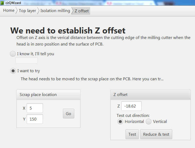Viewport: 195px width, 148px height.
Task: Click the Z value field showing -18.62
Action: pos(131,106)
